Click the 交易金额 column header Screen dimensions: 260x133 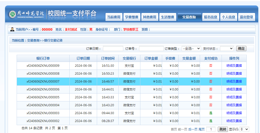[x=189, y=58]
